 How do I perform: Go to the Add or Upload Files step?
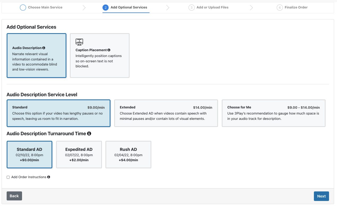coord(212,7)
